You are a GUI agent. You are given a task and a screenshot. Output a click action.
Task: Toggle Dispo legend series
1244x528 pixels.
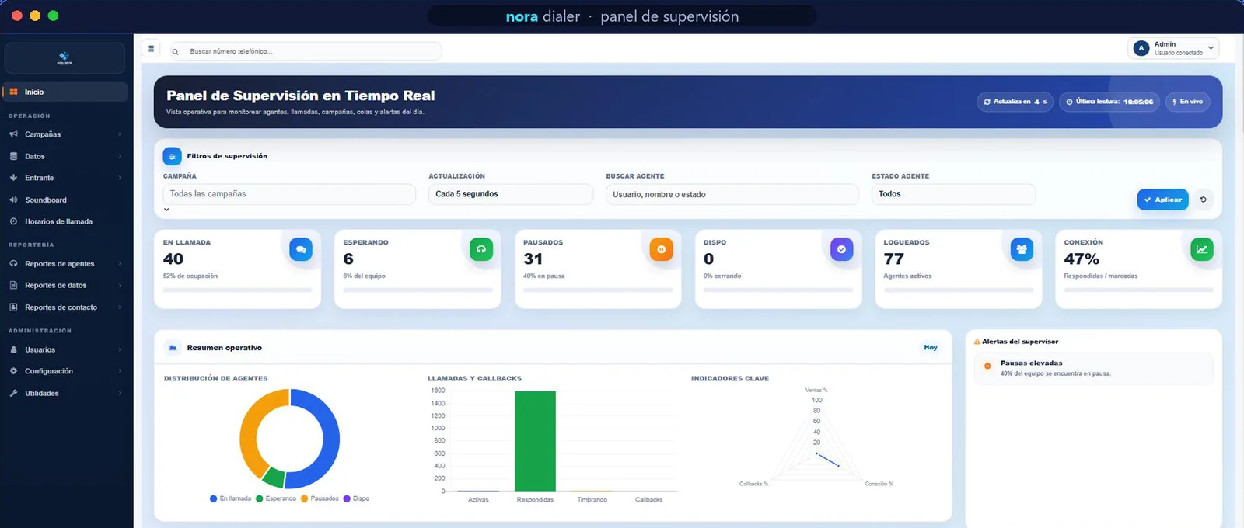[x=357, y=498]
